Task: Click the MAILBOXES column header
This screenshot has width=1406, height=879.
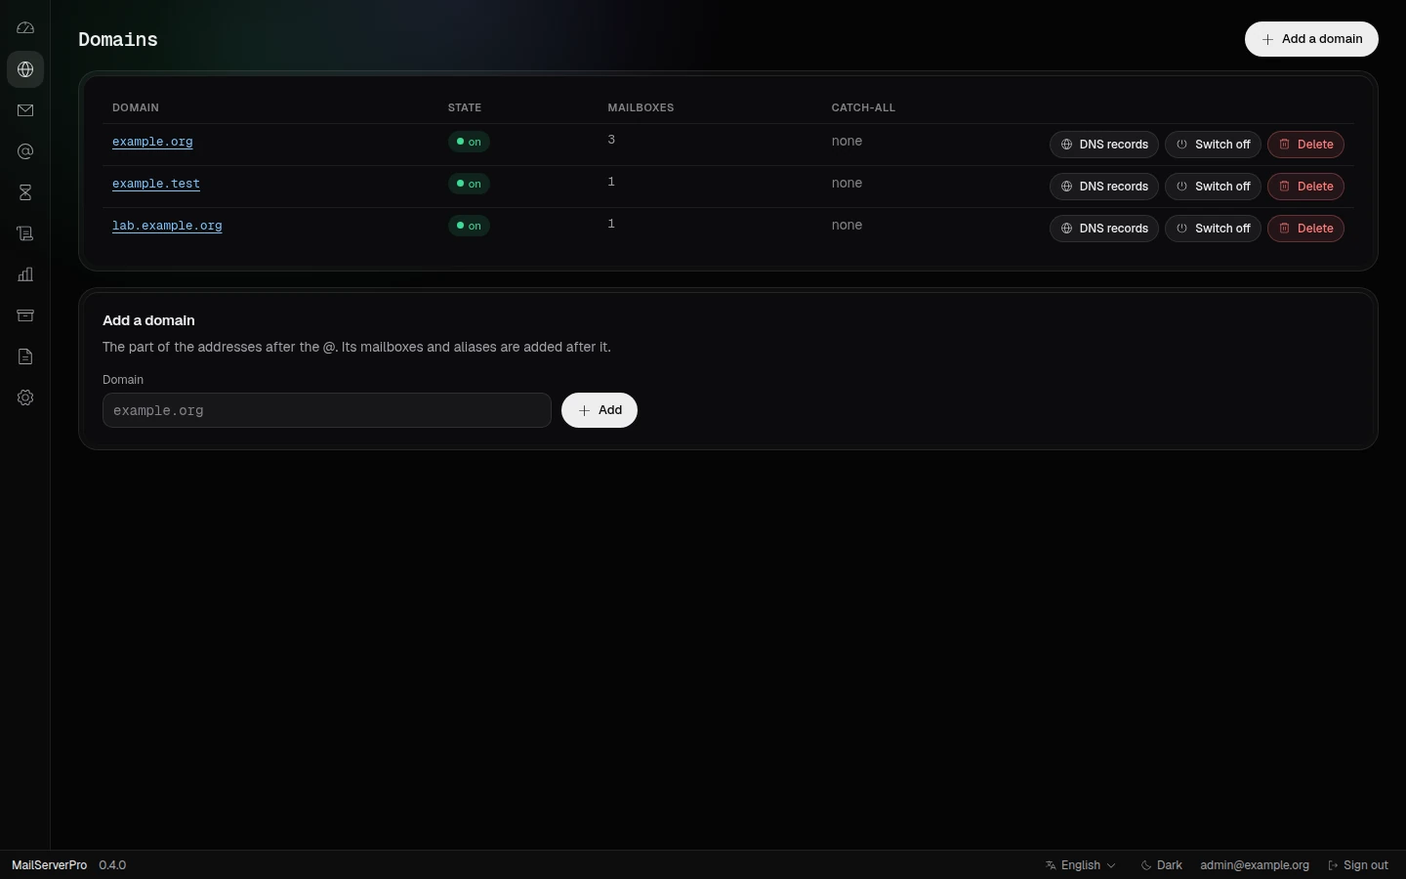Action: 641,107
